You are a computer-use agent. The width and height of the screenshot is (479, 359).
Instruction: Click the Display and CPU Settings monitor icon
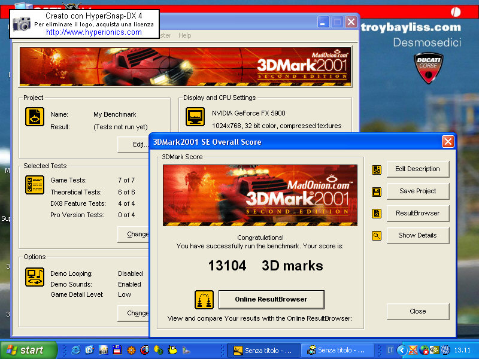195,117
